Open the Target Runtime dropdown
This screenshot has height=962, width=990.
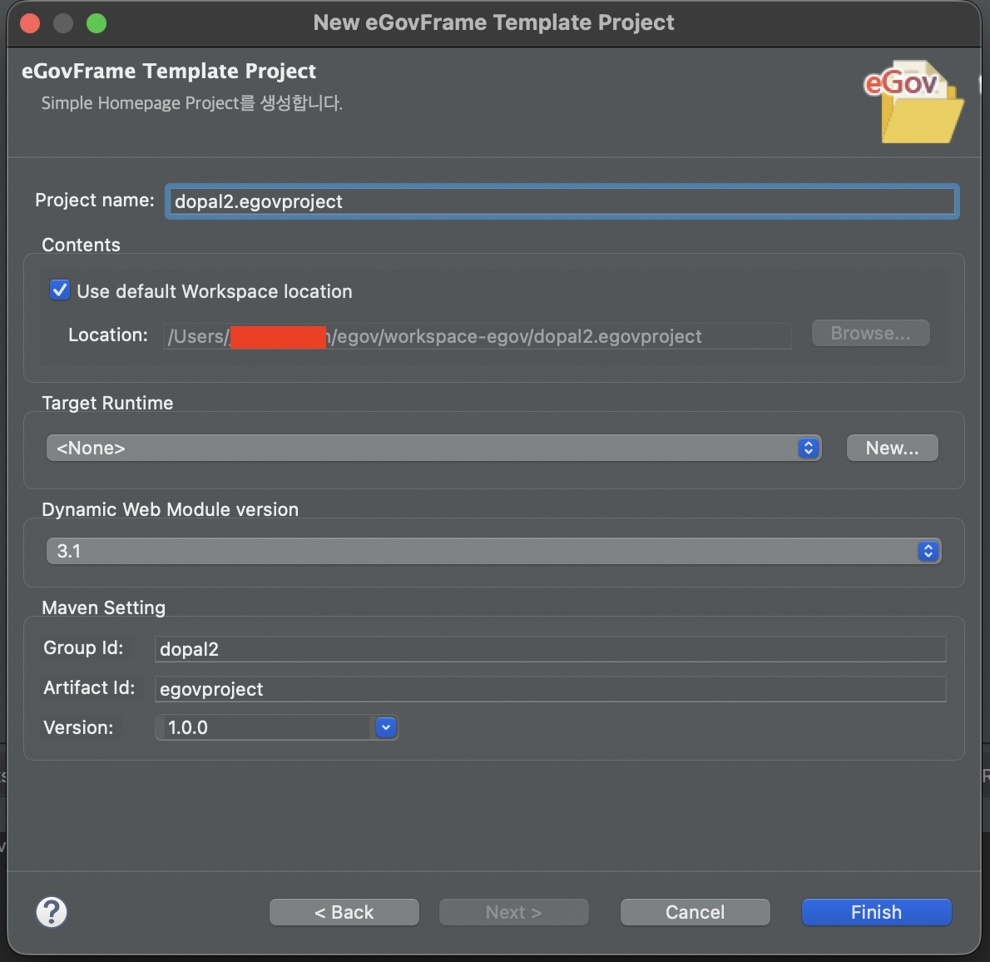433,448
